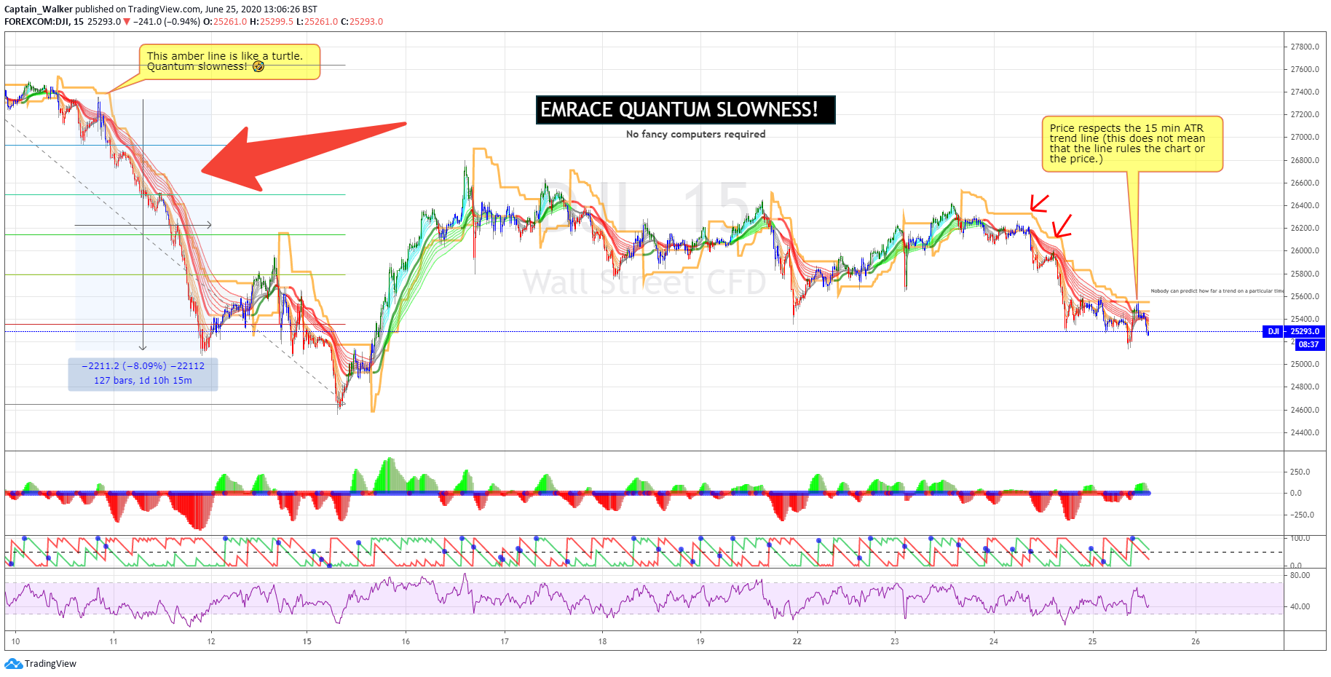Click date label 24 on the time axis

tap(994, 641)
